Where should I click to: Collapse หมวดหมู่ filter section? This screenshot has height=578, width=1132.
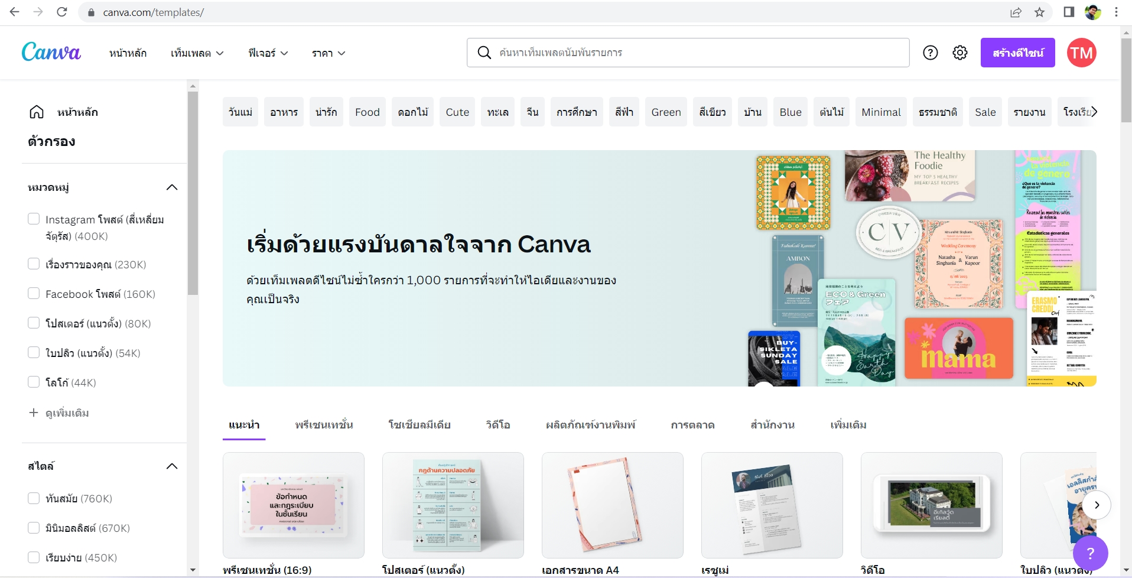pos(172,187)
